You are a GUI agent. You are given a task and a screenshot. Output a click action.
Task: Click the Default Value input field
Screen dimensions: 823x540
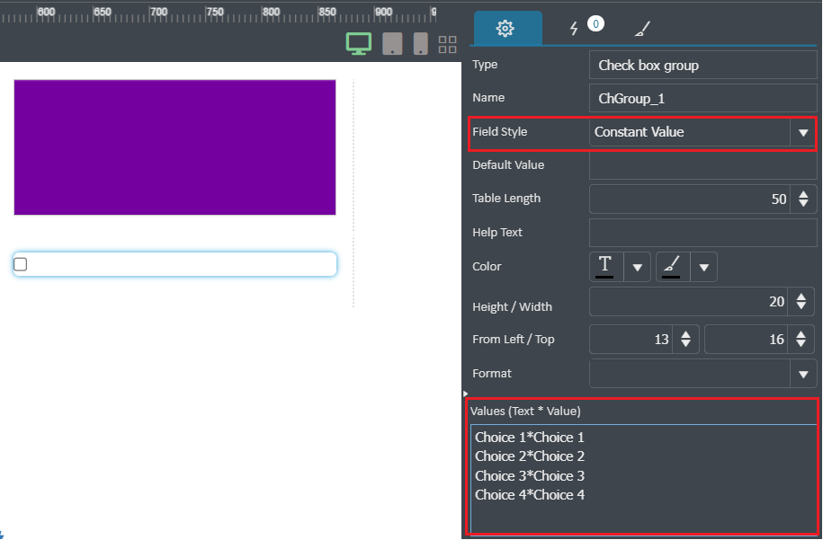702,165
